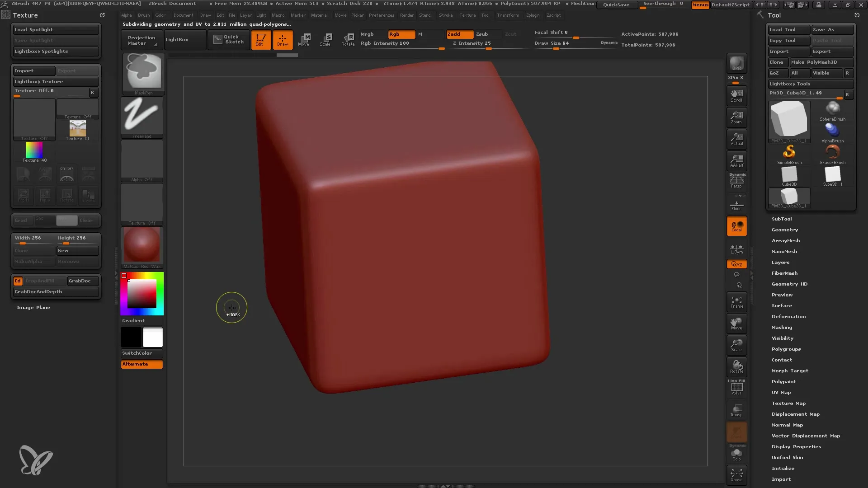Select the SimpleBrush in Tool panel
Image resolution: width=868 pixels, height=488 pixels.
tap(789, 153)
